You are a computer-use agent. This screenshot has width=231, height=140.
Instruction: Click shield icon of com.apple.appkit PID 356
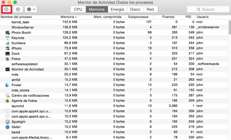pyautogui.click(x=8, y=111)
